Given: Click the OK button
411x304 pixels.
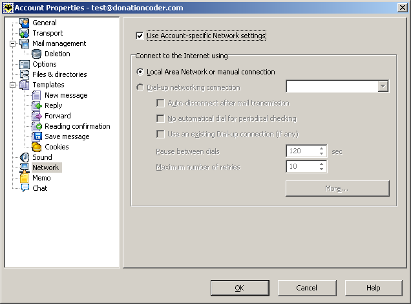Looking at the screenshot, I should pos(240,288).
